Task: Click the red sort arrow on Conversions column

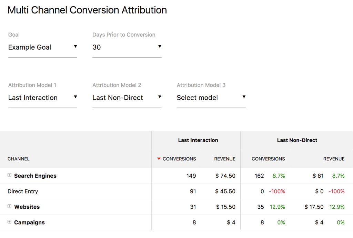Action: (x=159, y=159)
